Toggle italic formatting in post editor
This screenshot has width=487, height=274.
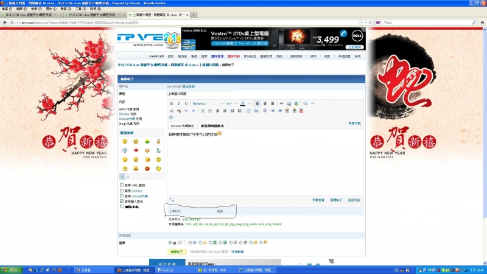pos(178,104)
